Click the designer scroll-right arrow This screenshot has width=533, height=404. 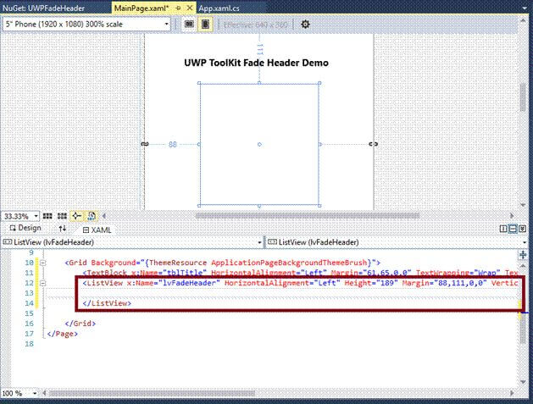click(x=512, y=216)
